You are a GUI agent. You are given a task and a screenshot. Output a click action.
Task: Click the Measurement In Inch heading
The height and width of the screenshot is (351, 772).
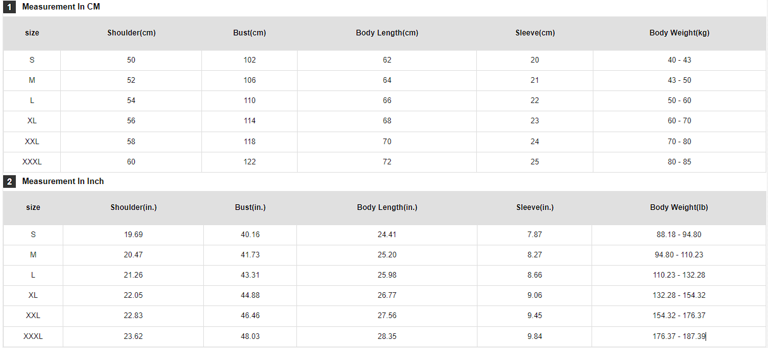63,182
